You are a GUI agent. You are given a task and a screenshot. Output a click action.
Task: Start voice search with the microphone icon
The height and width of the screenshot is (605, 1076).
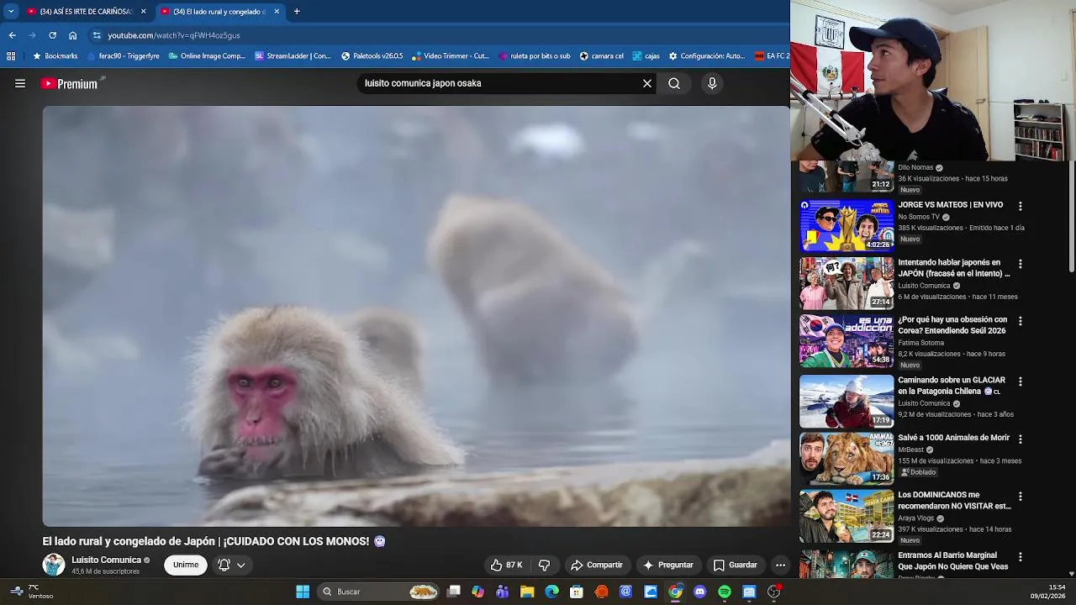click(x=712, y=83)
